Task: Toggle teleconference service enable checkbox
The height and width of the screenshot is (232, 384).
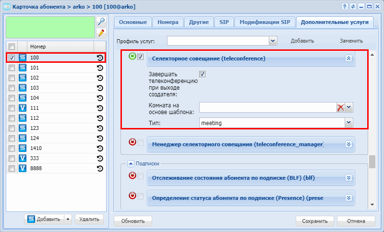Action: (x=140, y=57)
